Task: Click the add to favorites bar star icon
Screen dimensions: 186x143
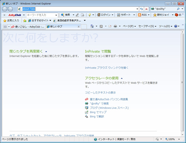Action: (x=25, y=20)
